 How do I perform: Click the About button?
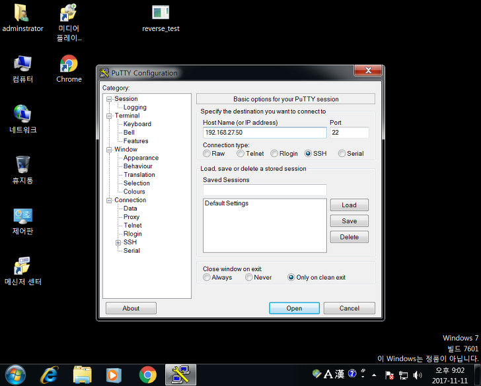[x=131, y=308]
